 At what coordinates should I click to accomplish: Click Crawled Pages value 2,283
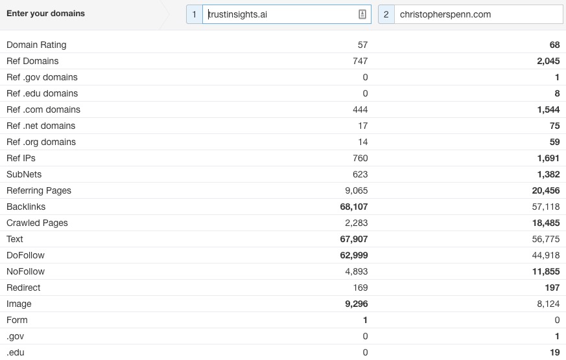click(357, 223)
